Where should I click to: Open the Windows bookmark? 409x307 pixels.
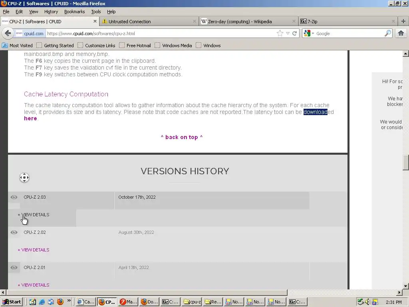[208, 46]
